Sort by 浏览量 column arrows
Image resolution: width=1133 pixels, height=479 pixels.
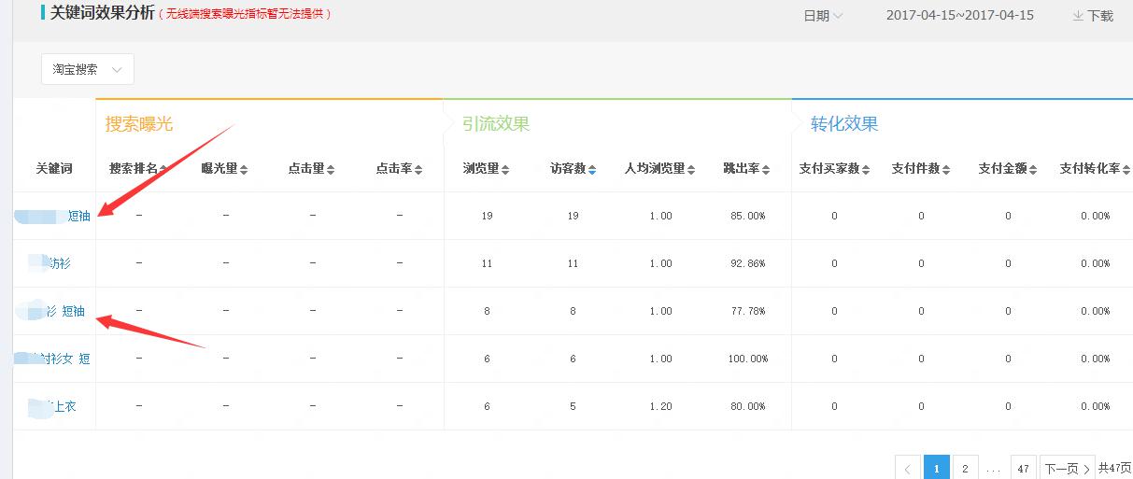click(505, 169)
